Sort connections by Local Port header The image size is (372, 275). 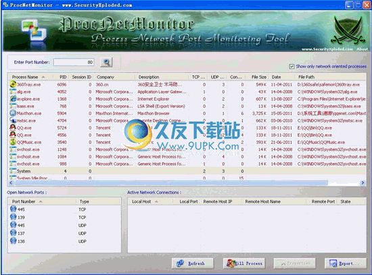tap(187, 201)
